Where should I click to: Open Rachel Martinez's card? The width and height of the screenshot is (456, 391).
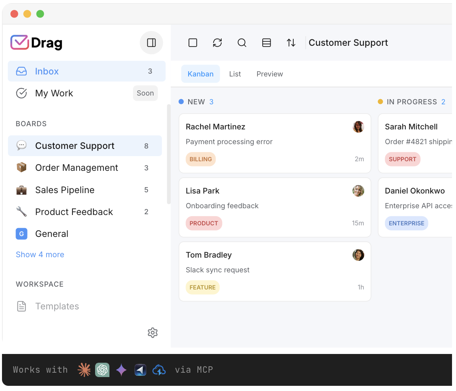(x=275, y=143)
